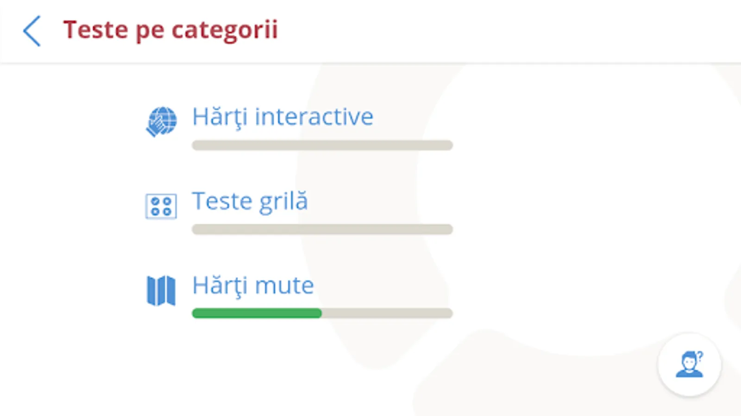This screenshot has height=416, width=741.
Task: Click the word "categorii" in the header
Action: point(225,31)
